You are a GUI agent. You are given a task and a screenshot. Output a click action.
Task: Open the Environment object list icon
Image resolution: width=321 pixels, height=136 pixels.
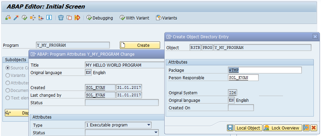[x=41, y=18]
